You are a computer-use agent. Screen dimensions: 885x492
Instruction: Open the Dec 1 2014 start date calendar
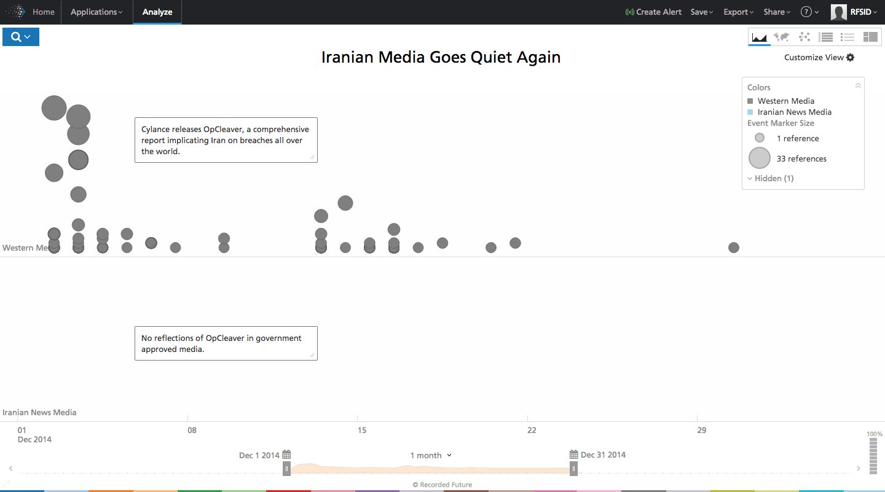coord(286,455)
